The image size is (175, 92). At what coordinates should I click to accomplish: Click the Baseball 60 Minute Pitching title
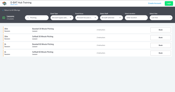43,44
